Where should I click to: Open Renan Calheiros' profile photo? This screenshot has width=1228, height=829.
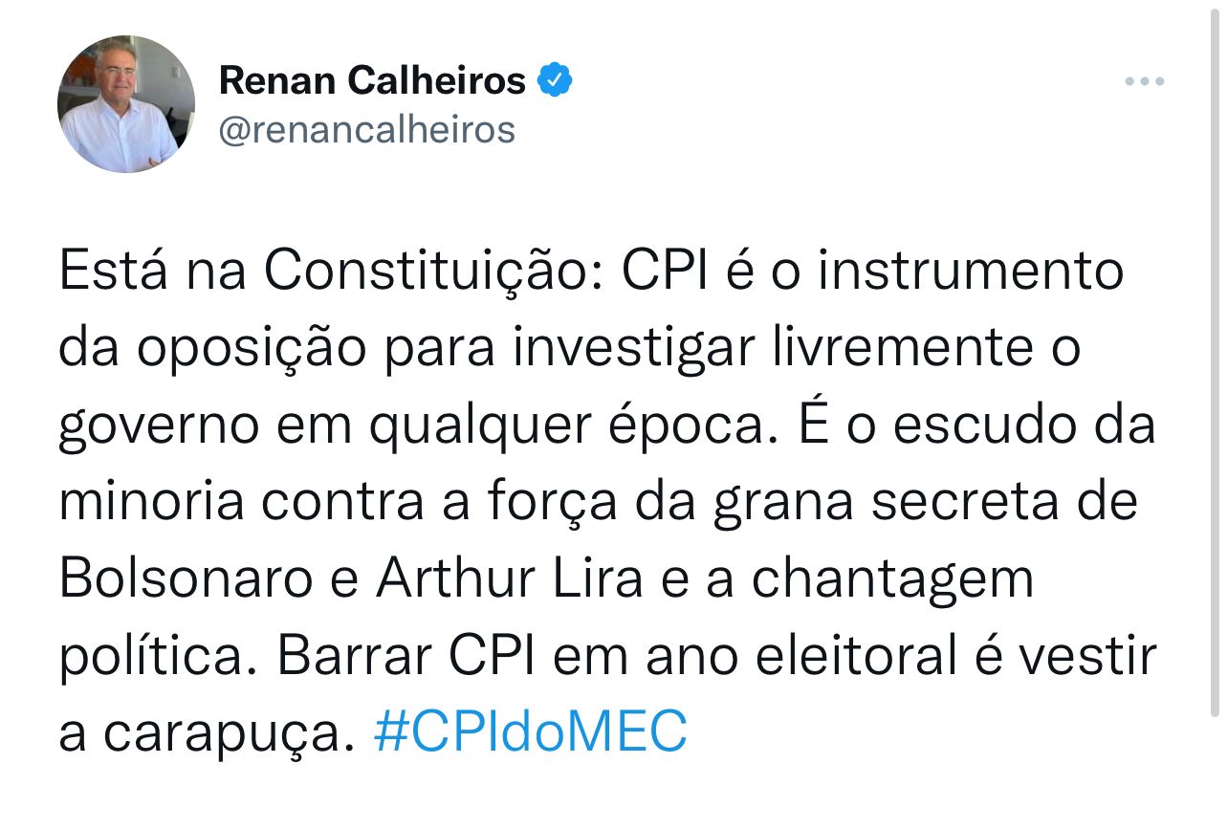pyautogui.click(x=126, y=104)
